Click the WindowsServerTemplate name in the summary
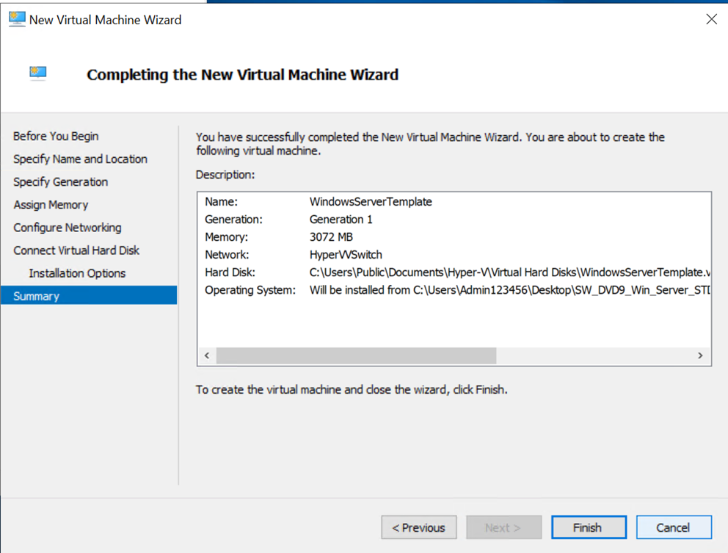 (370, 201)
